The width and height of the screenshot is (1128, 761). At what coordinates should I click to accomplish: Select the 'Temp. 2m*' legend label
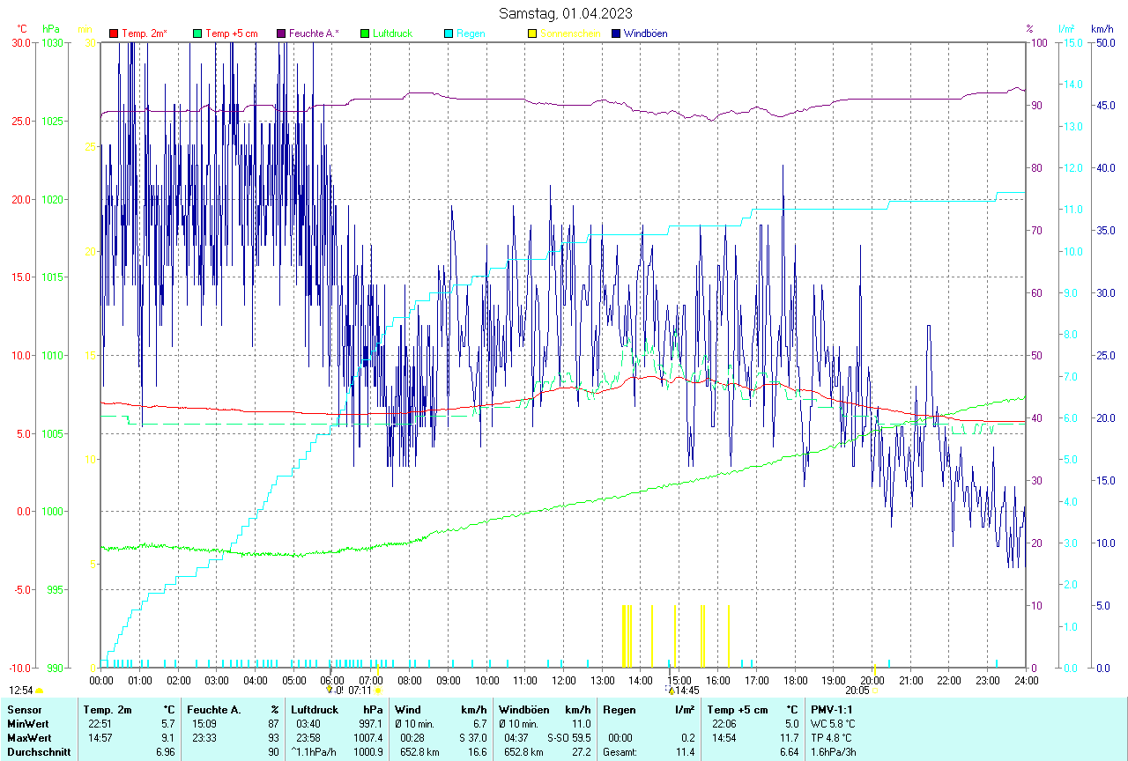145,33
